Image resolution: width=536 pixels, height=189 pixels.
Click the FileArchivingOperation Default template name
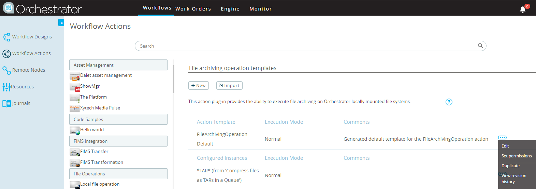pyautogui.click(x=222, y=139)
